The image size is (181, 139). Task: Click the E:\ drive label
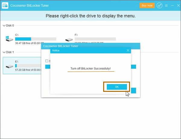click(17, 62)
